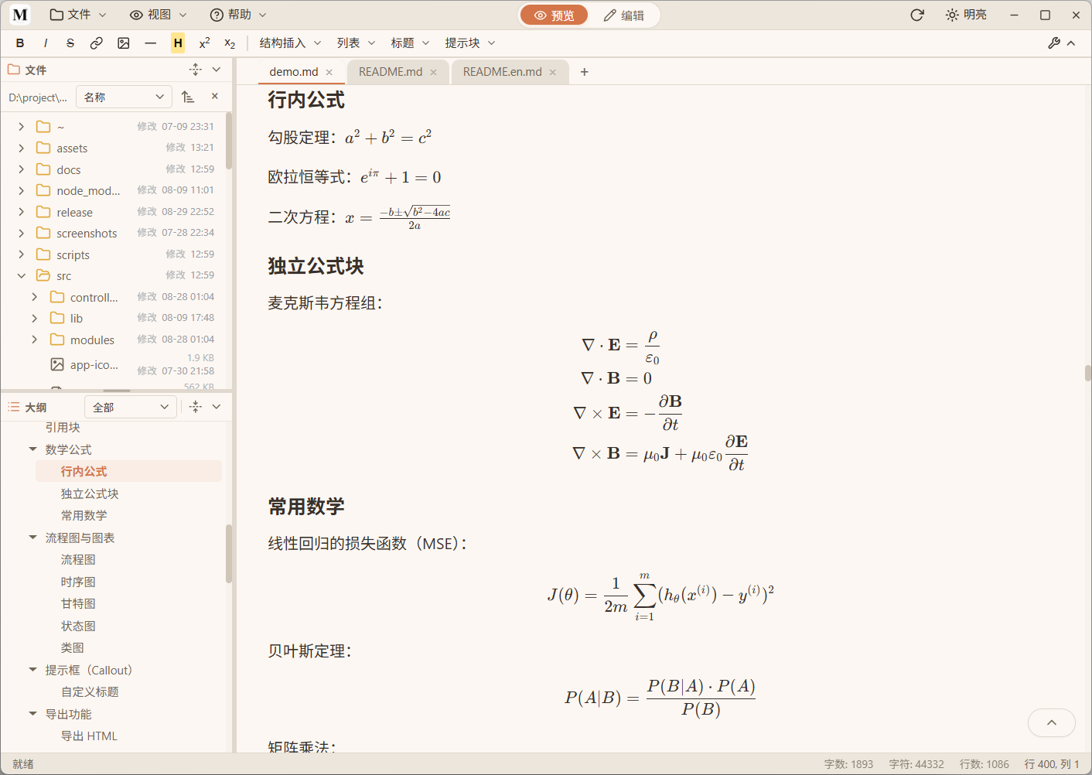
Task: Toggle the 明亮 theme switch
Action: pos(966,15)
